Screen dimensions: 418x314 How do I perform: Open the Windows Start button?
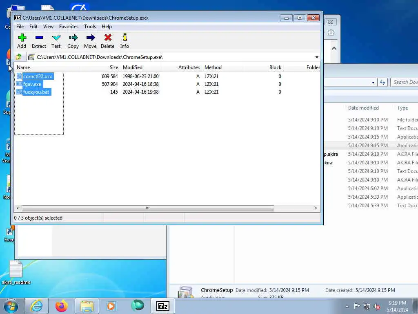coord(11,306)
